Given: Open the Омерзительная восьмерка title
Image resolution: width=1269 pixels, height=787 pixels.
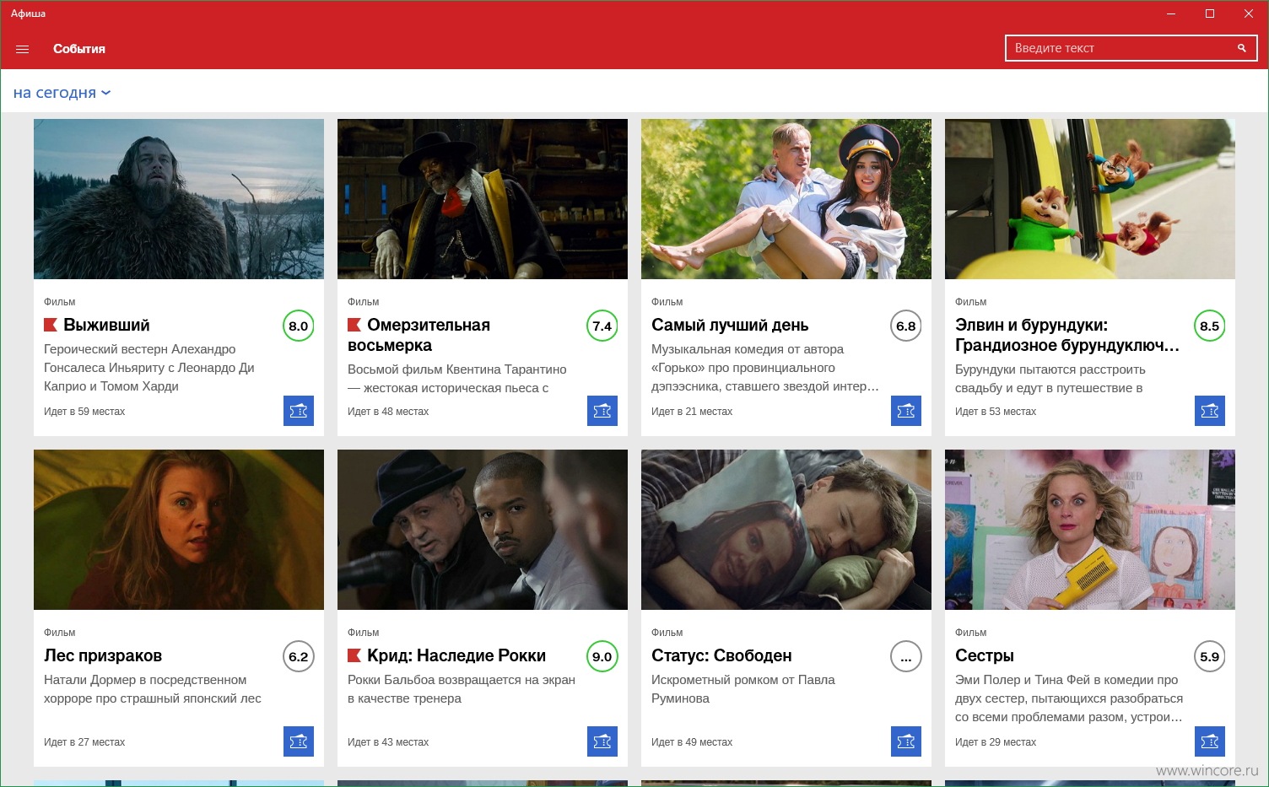Looking at the screenshot, I should [419, 335].
